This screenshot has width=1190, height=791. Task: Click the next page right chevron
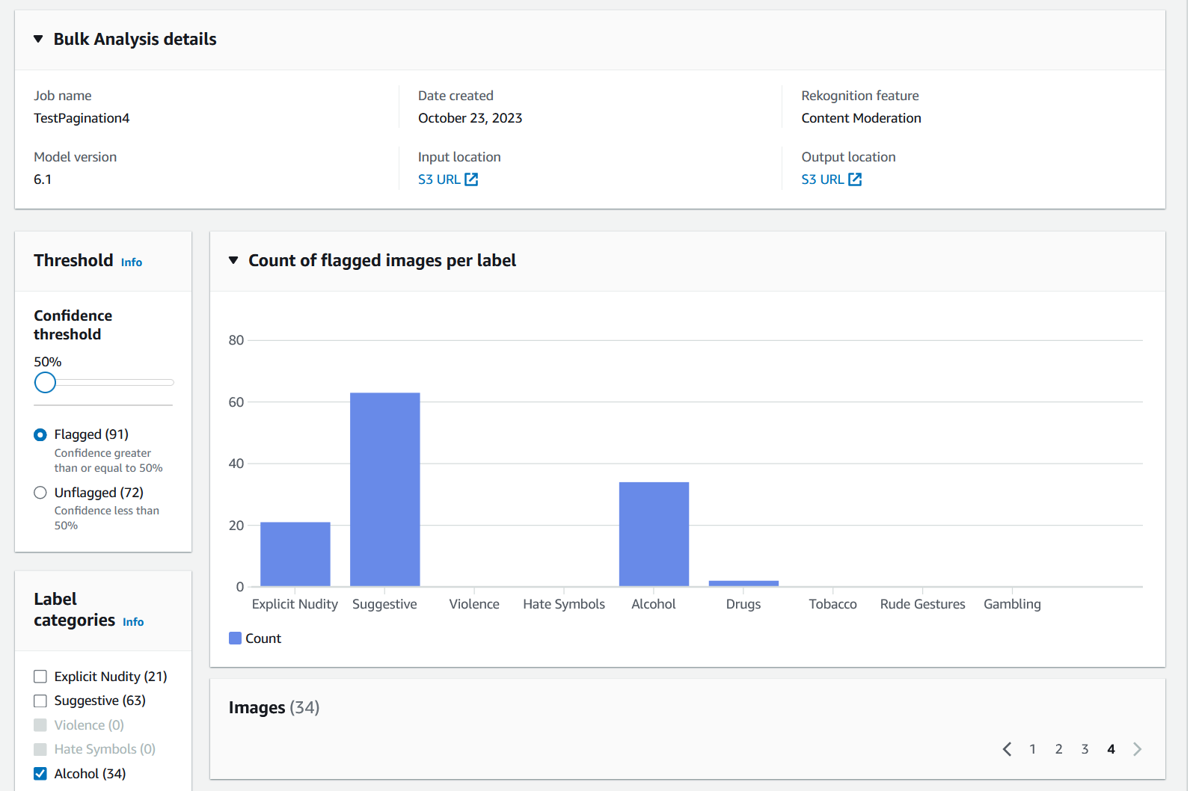(1137, 749)
